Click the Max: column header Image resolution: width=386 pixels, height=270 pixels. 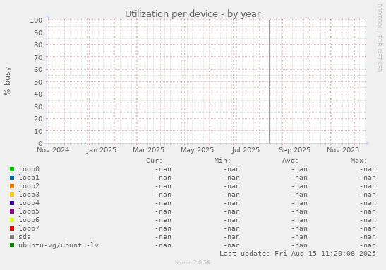point(358,161)
